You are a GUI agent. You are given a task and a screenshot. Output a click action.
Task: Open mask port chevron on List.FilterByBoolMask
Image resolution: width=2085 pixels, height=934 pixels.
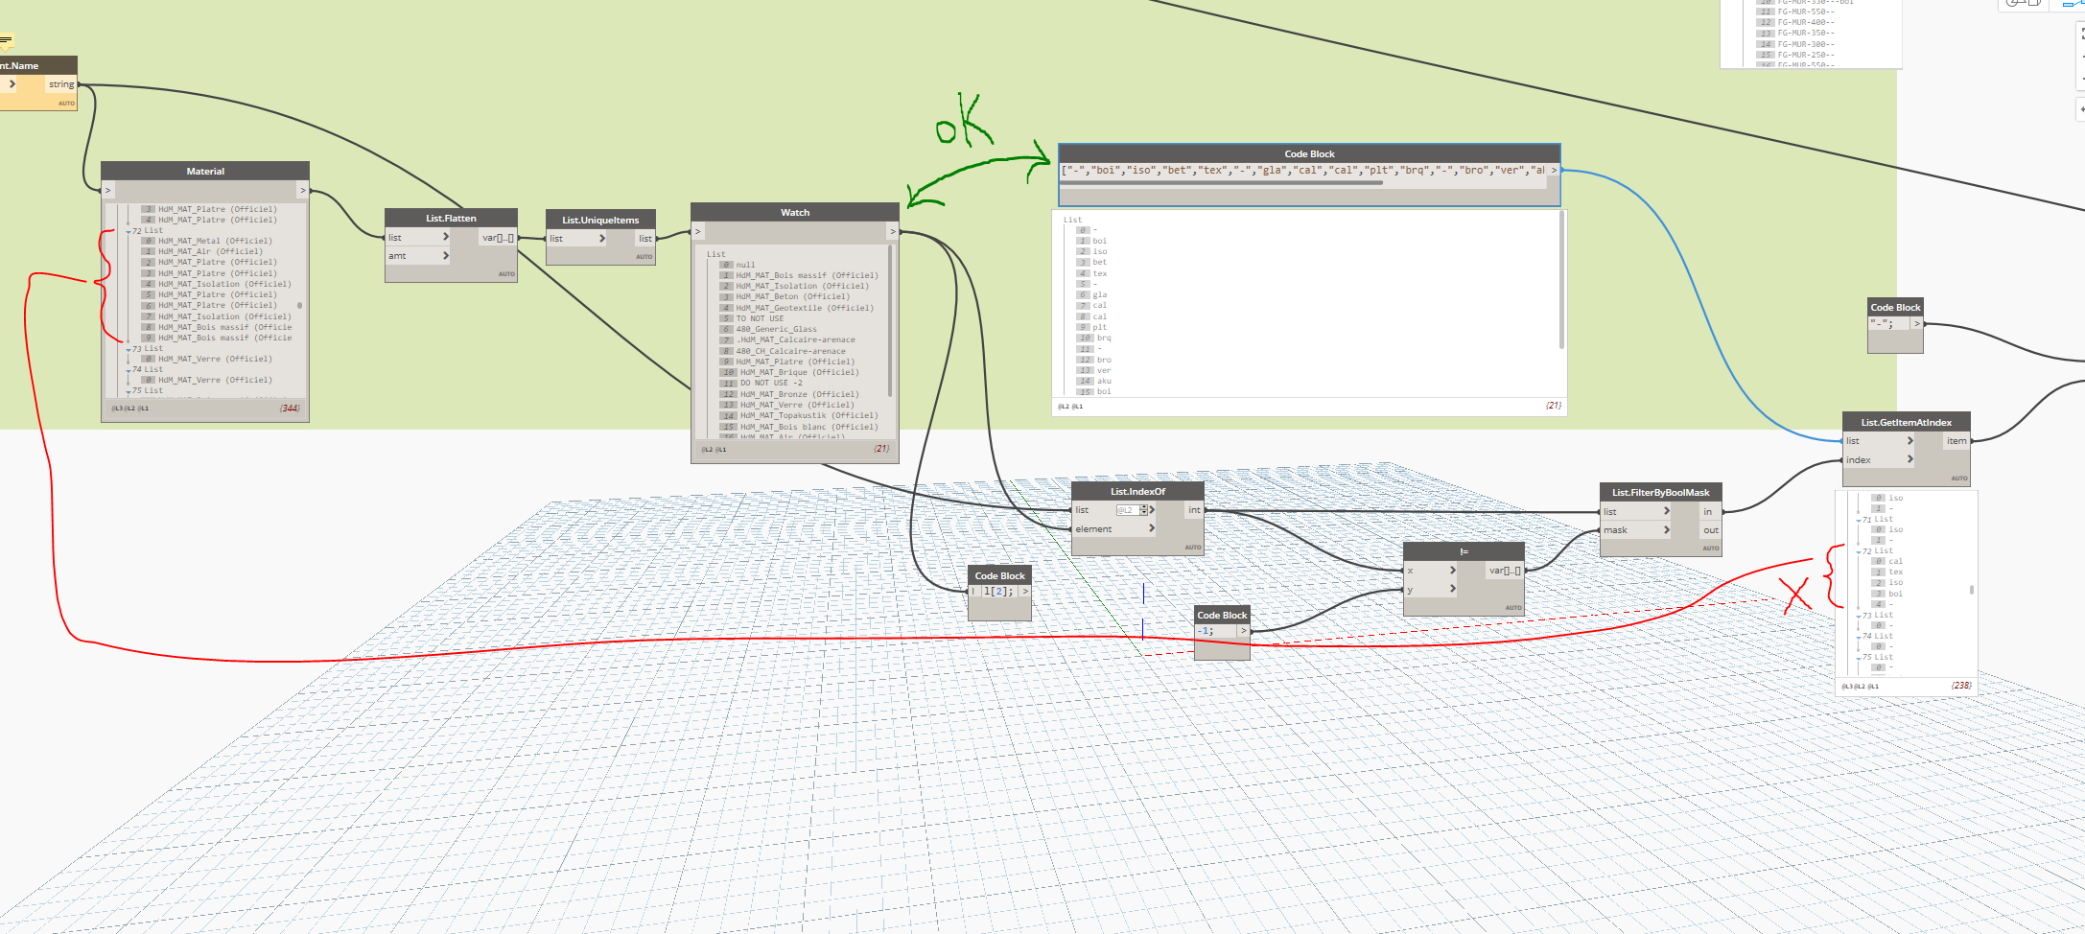pos(1667,529)
